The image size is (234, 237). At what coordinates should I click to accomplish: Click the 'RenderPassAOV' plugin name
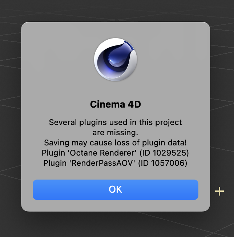click(102, 163)
